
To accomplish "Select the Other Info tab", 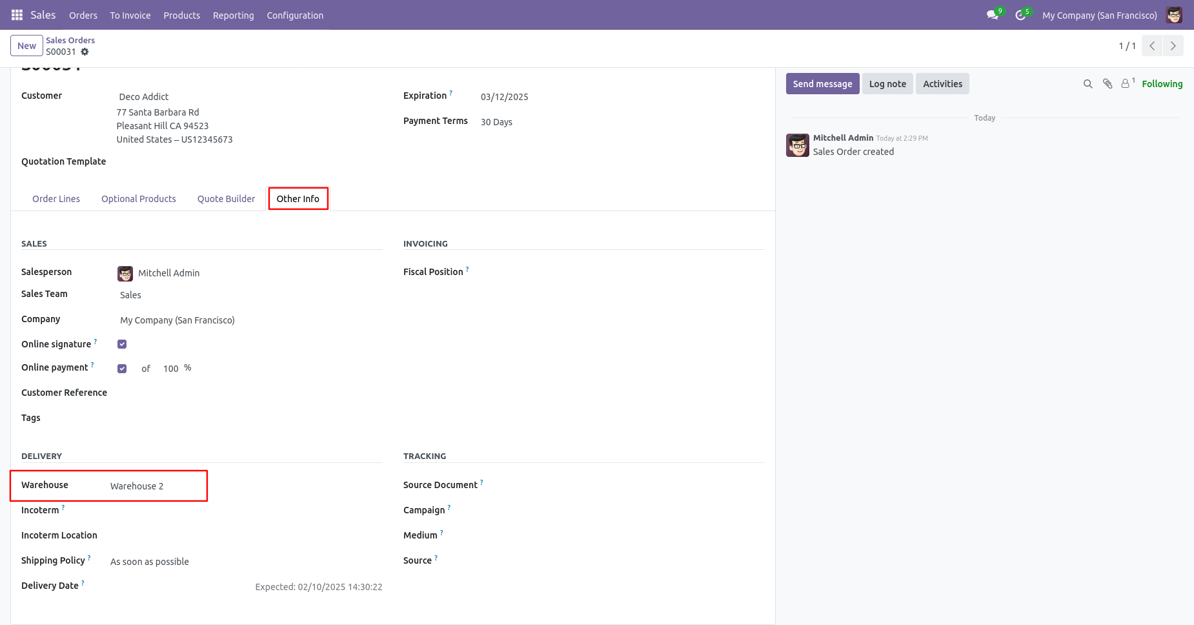I will pos(298,199).
